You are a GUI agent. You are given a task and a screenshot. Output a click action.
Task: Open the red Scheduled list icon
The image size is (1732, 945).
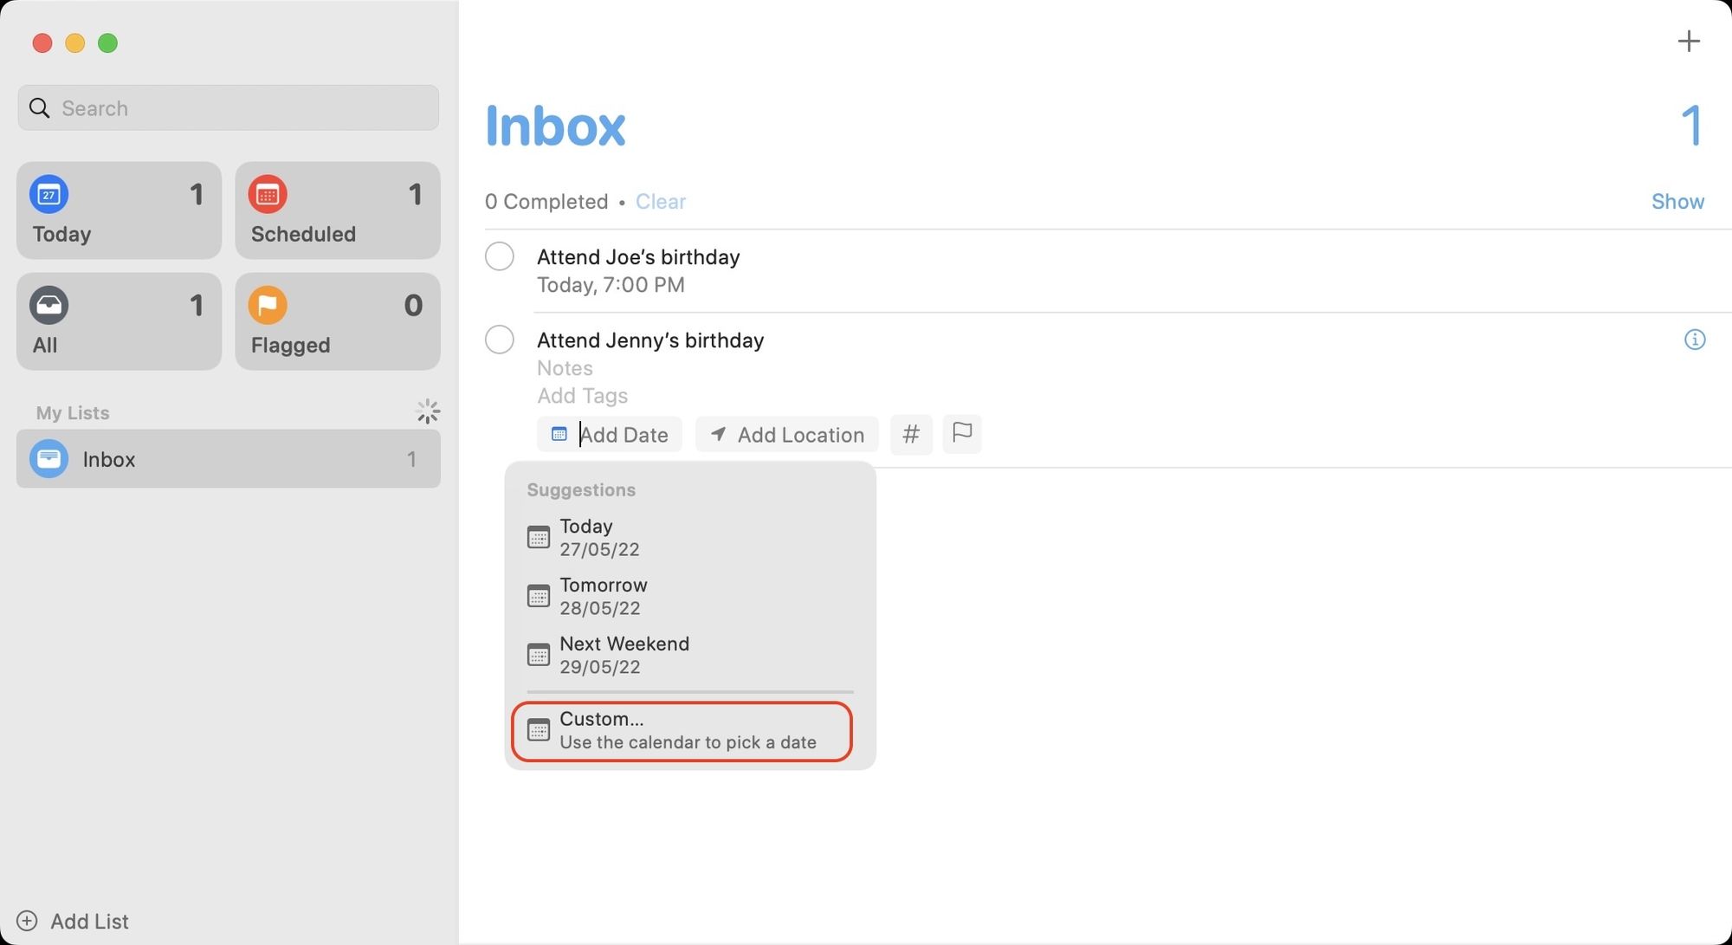click(x=268, y=194)
